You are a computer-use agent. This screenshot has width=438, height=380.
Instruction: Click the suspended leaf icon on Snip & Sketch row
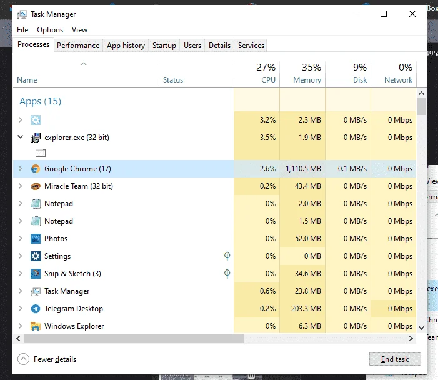227,274
